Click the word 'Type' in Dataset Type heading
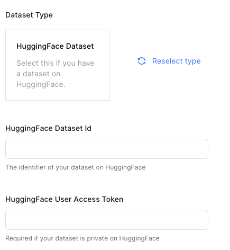 tap(44, 15)
